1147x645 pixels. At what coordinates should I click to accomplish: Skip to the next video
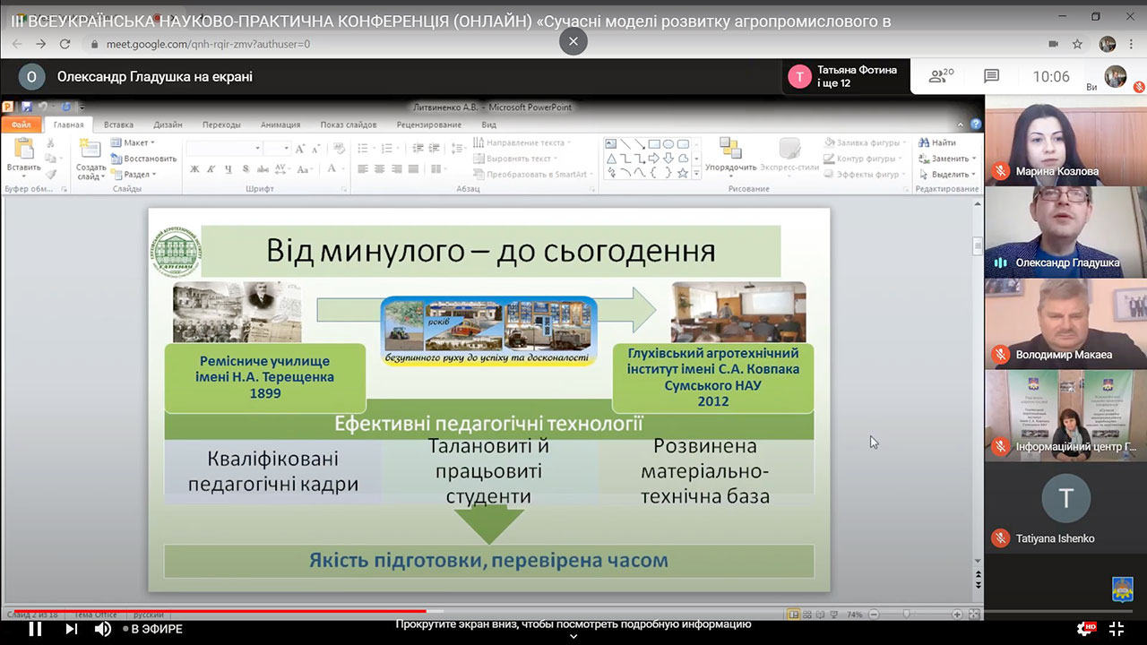tap(72, 629)
